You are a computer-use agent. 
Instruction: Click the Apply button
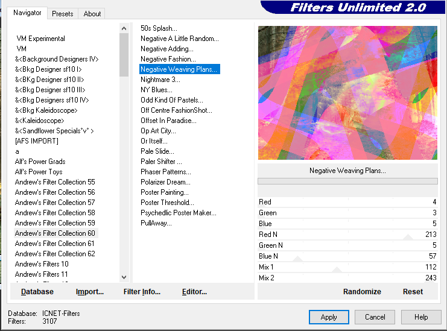pos(329,317)
